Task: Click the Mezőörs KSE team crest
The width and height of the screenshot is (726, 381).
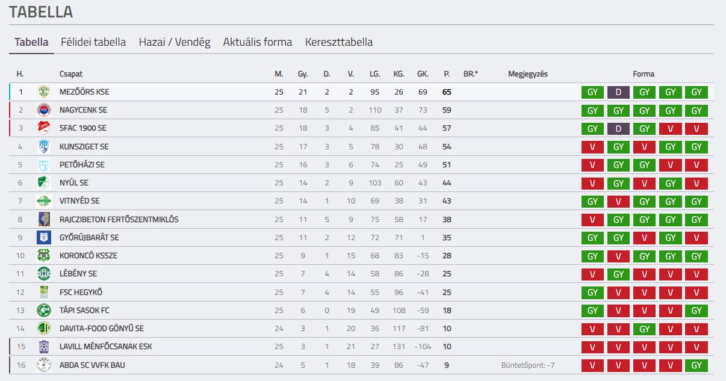Action: [44, 92]
